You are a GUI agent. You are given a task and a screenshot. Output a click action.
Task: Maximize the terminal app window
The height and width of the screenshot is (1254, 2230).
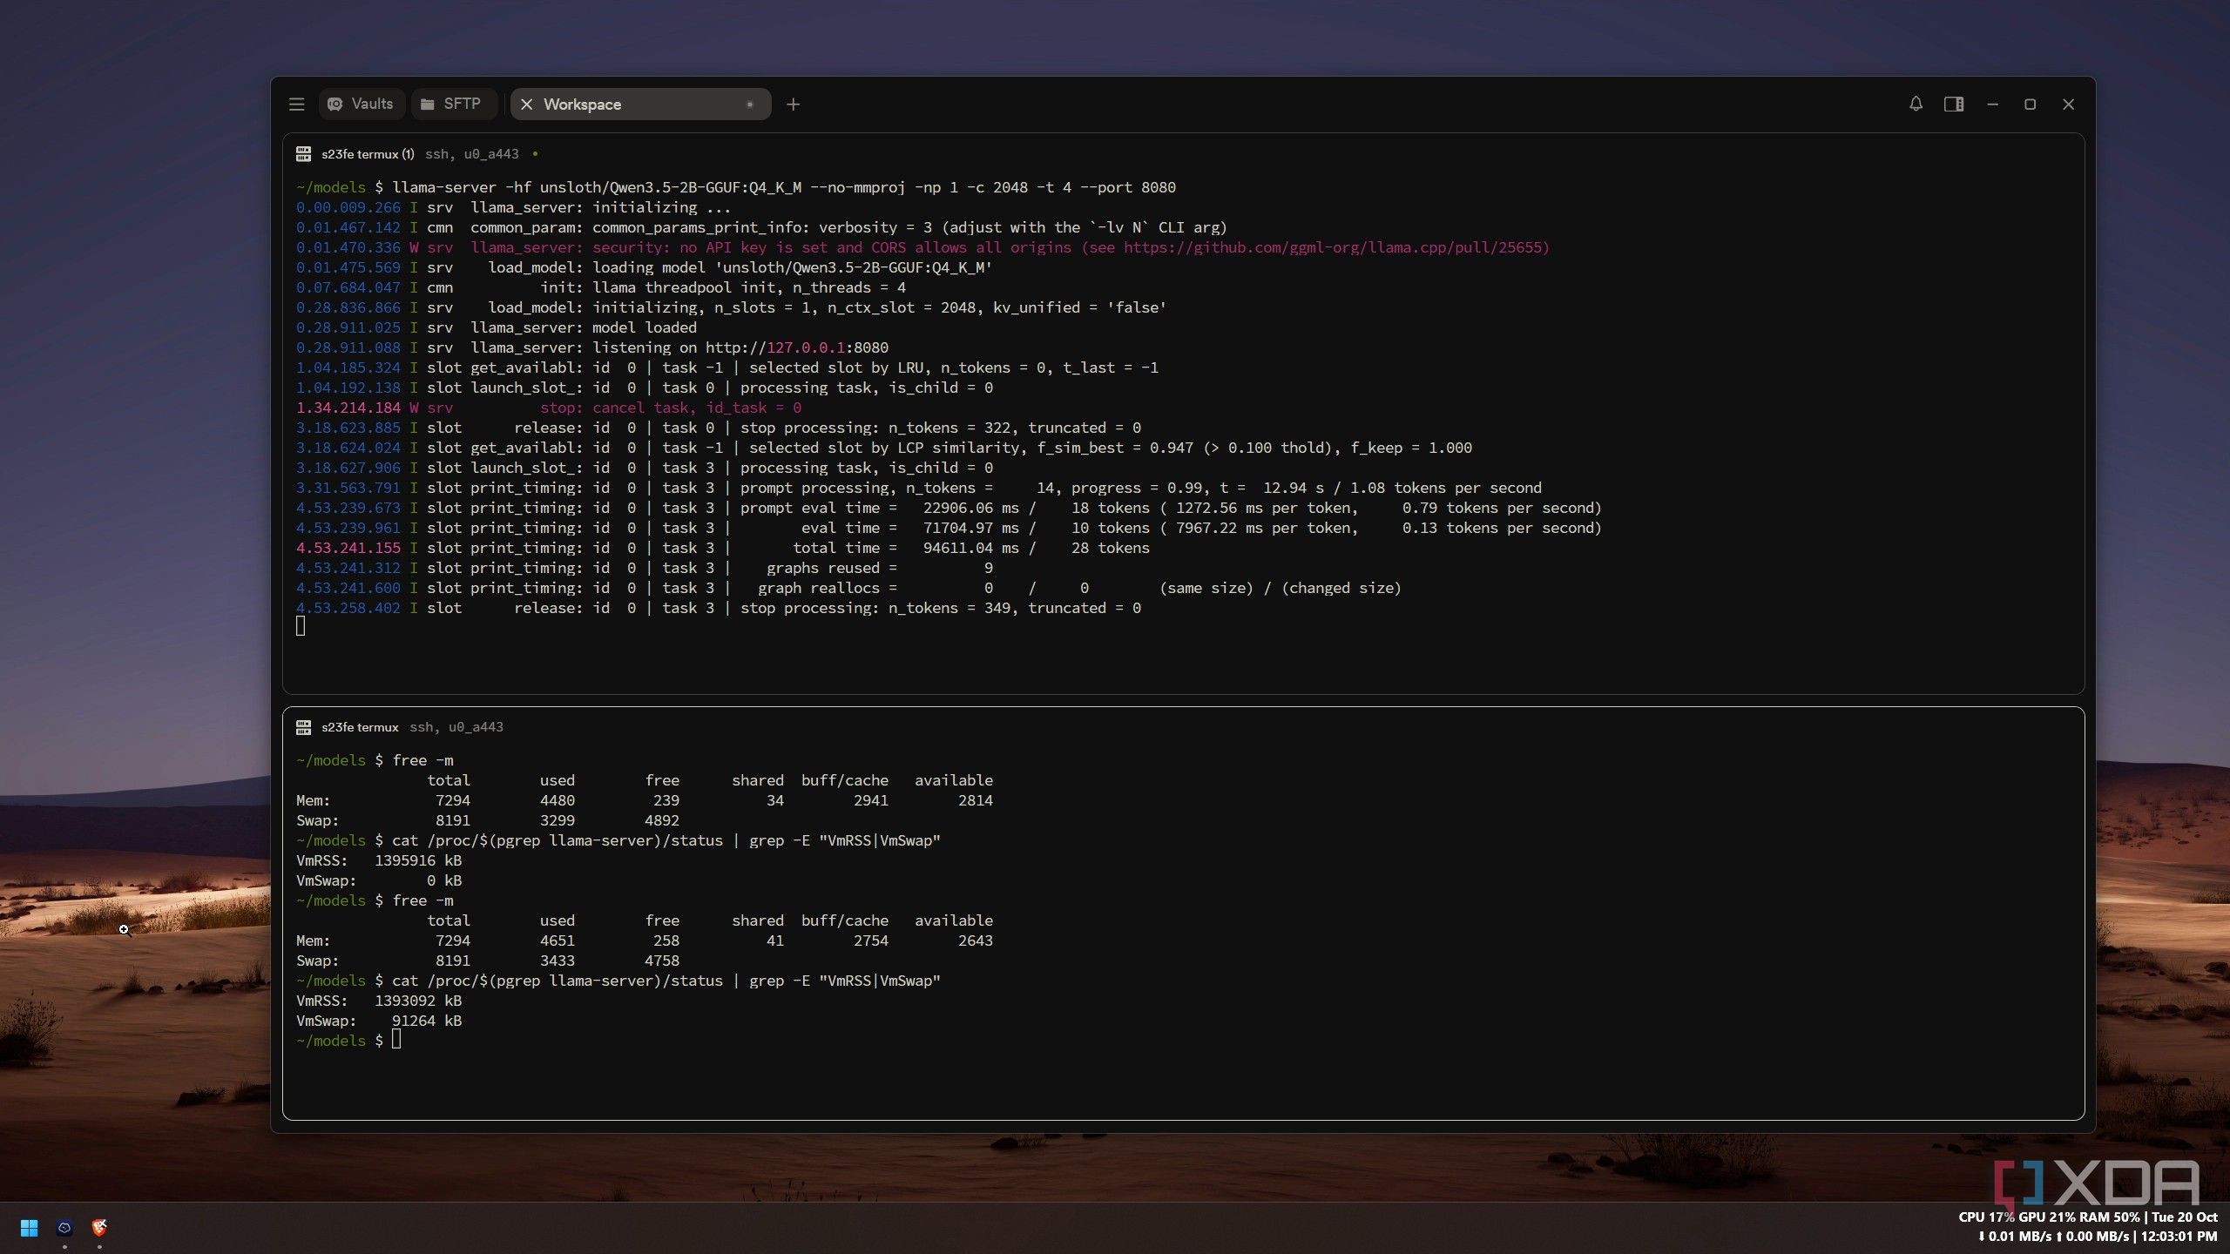pyautogui.click(x=2031, y=104)
